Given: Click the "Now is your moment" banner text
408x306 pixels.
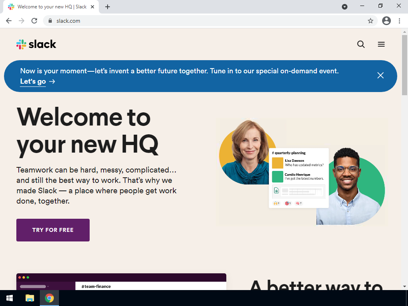Looking at the screenshot, I should click(180, 71).
